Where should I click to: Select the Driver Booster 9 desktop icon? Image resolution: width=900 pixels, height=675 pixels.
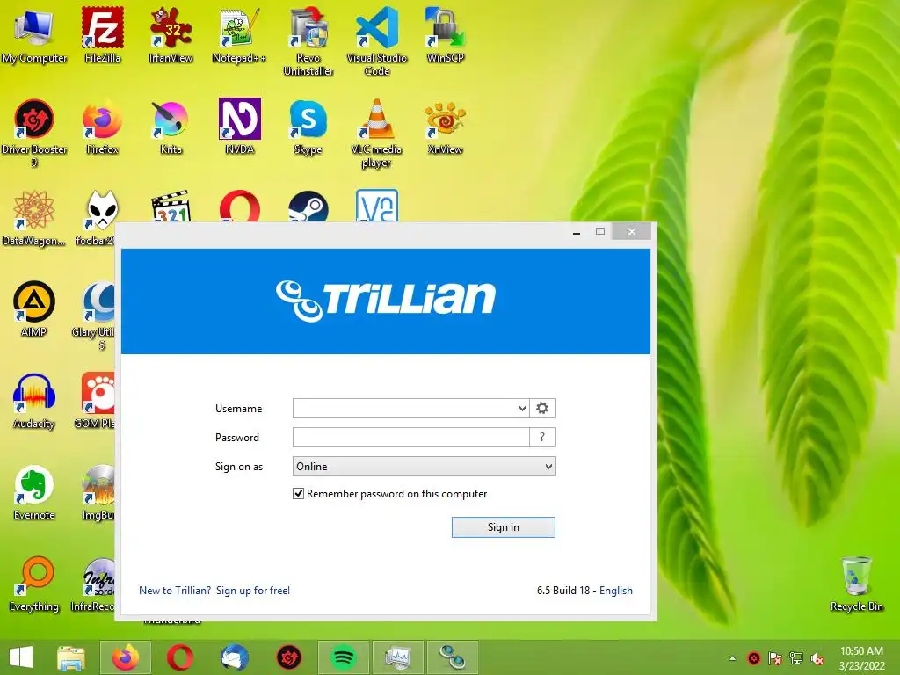pyautogui.click(x=34, y=134)
